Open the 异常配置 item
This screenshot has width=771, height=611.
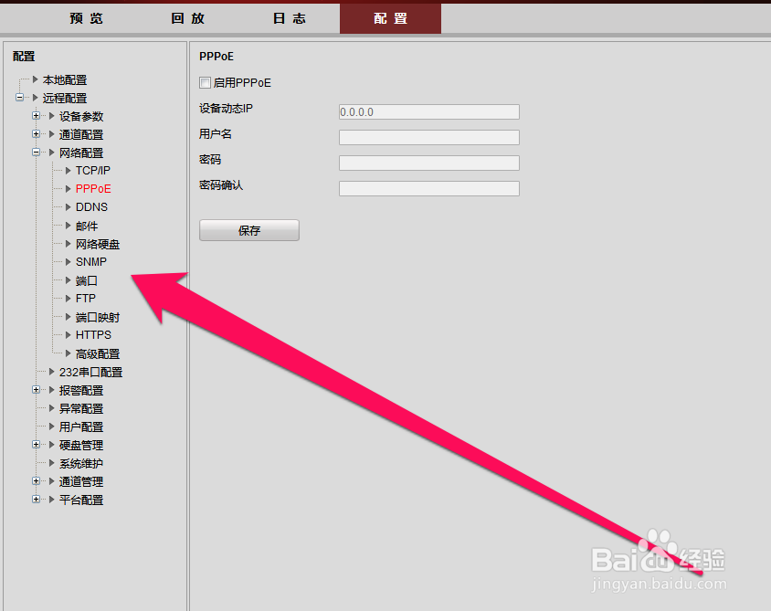tap(81, 408)
